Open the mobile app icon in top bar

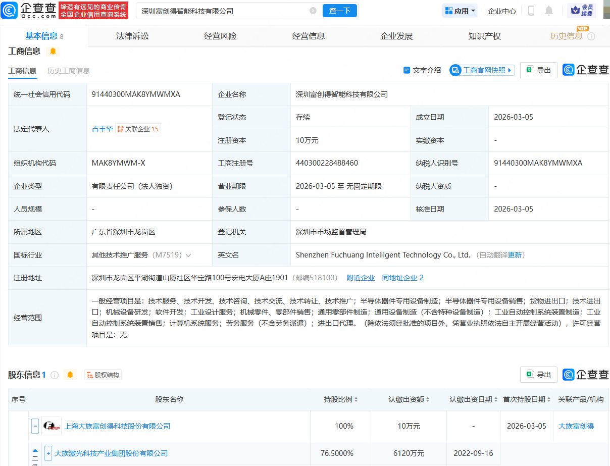tap(531, 10)
